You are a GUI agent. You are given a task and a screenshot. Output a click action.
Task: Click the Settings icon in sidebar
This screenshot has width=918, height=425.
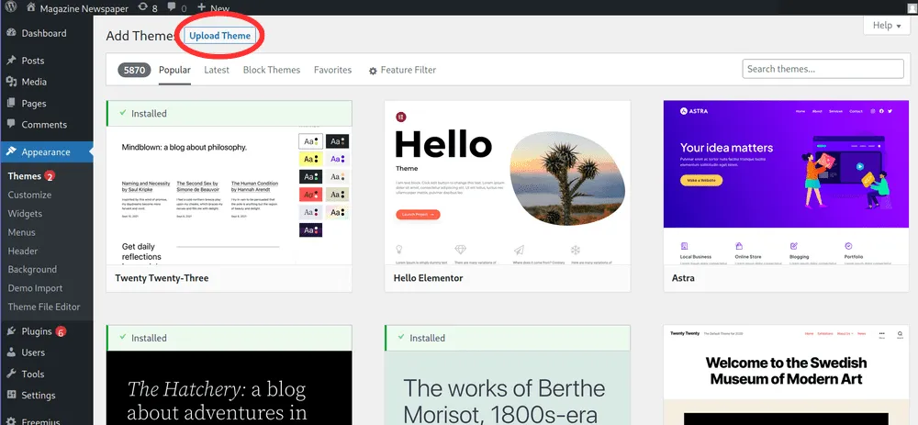pyautogui.click(x=11, y=395)
